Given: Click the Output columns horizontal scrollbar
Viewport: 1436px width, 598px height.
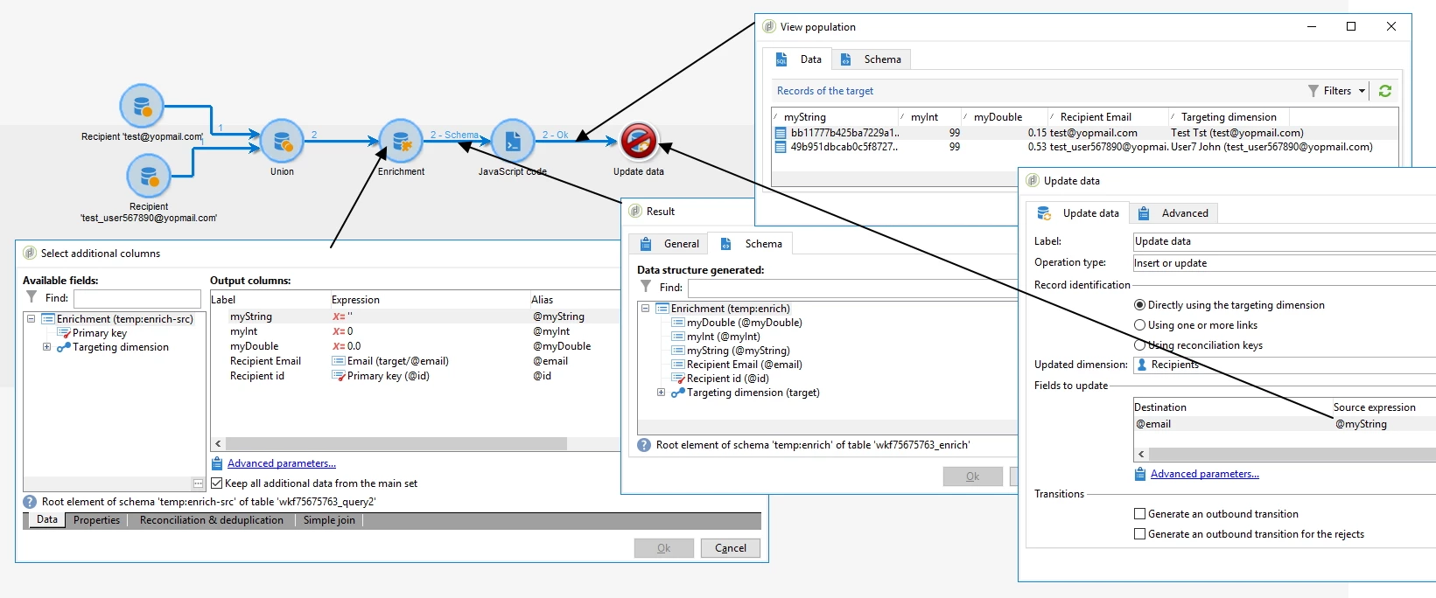Looking at the screenshot, I should [x=396, y=444].
